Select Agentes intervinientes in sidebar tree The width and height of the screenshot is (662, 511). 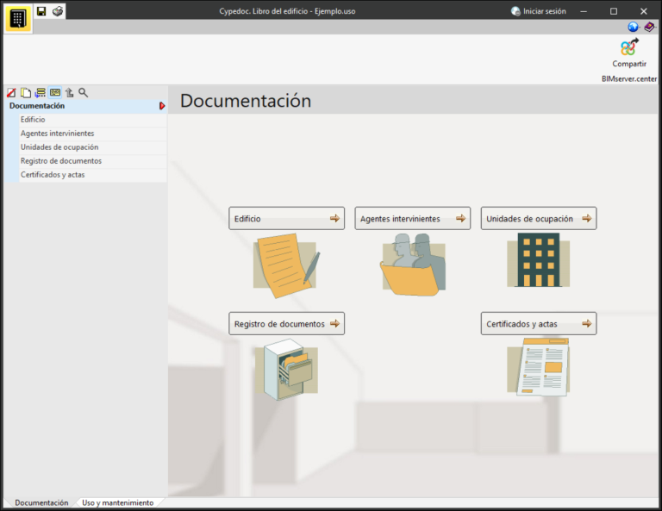[x=57, y=134]
